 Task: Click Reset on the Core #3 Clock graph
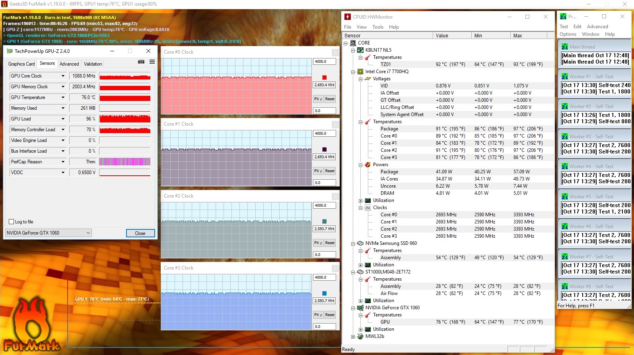click(x=330, y=315)
